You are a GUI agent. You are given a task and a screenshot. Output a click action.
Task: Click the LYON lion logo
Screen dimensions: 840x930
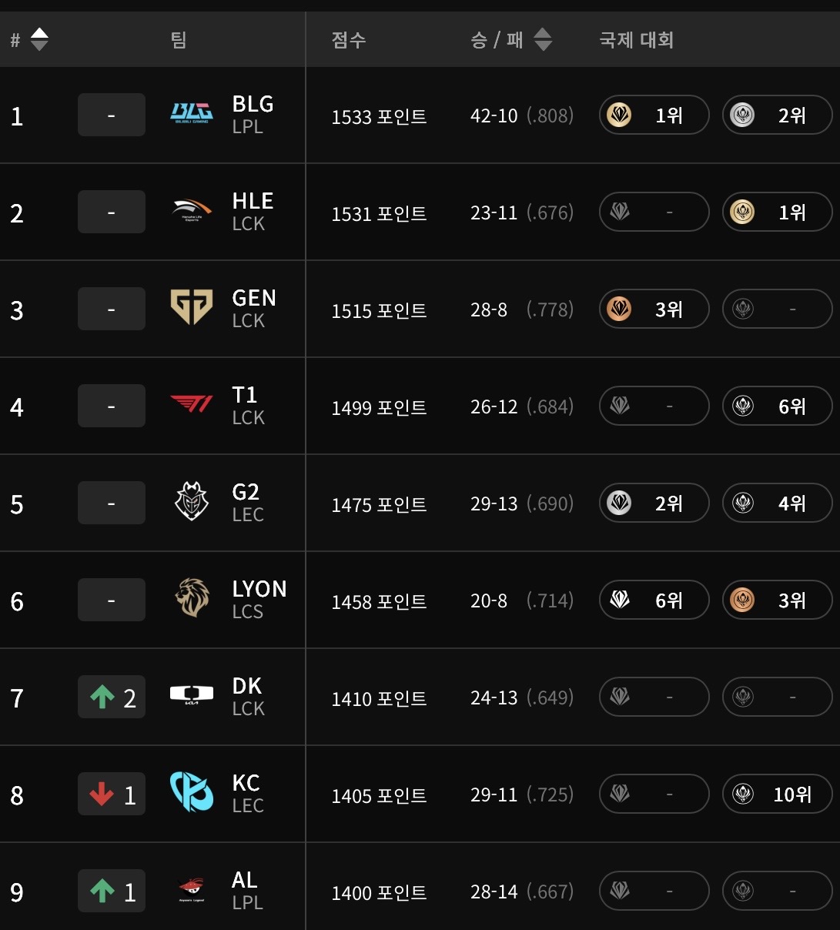pyautogui.click(x=192, y=598)
